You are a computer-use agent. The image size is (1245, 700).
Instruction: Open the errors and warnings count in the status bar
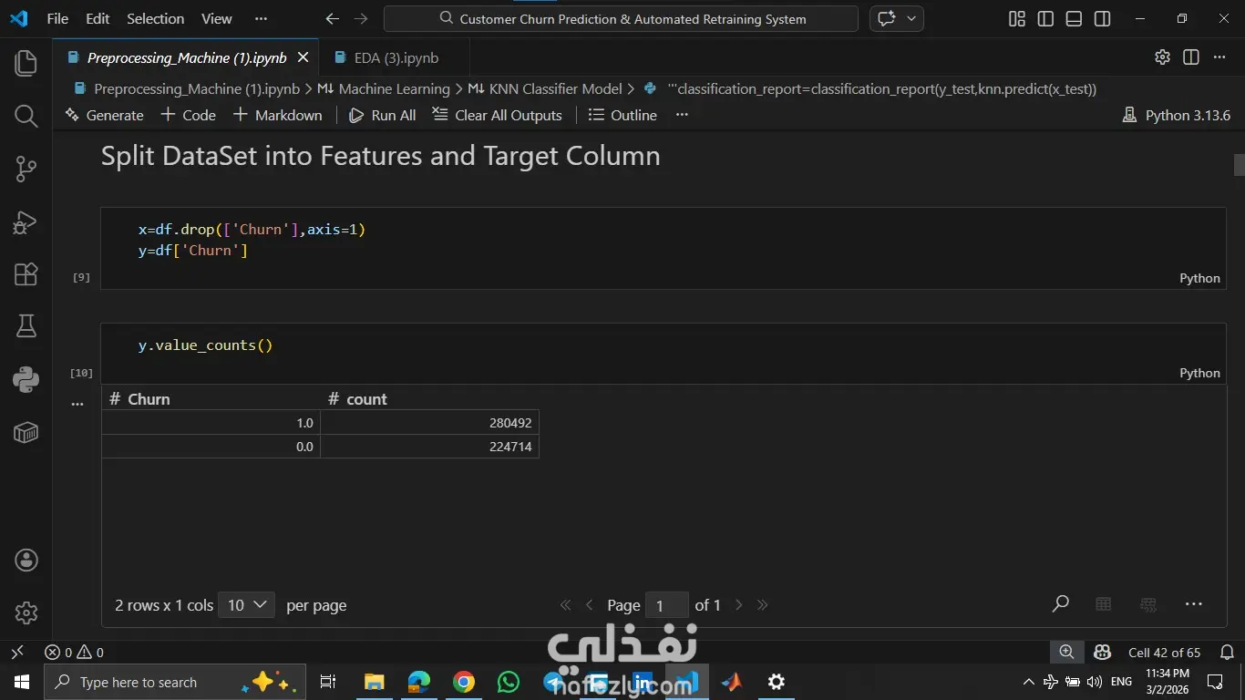pos(74,653)
